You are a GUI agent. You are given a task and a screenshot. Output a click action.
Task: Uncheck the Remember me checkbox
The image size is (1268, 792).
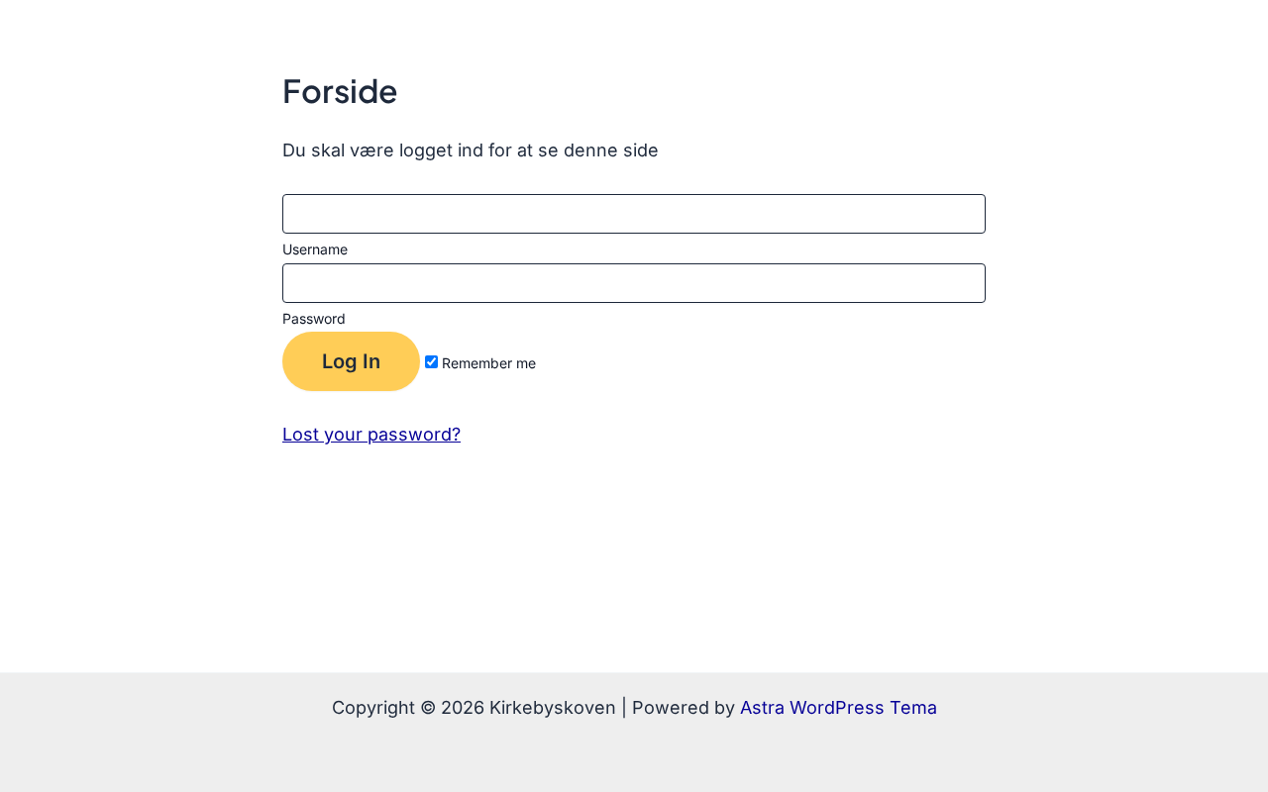click(431, 362)
